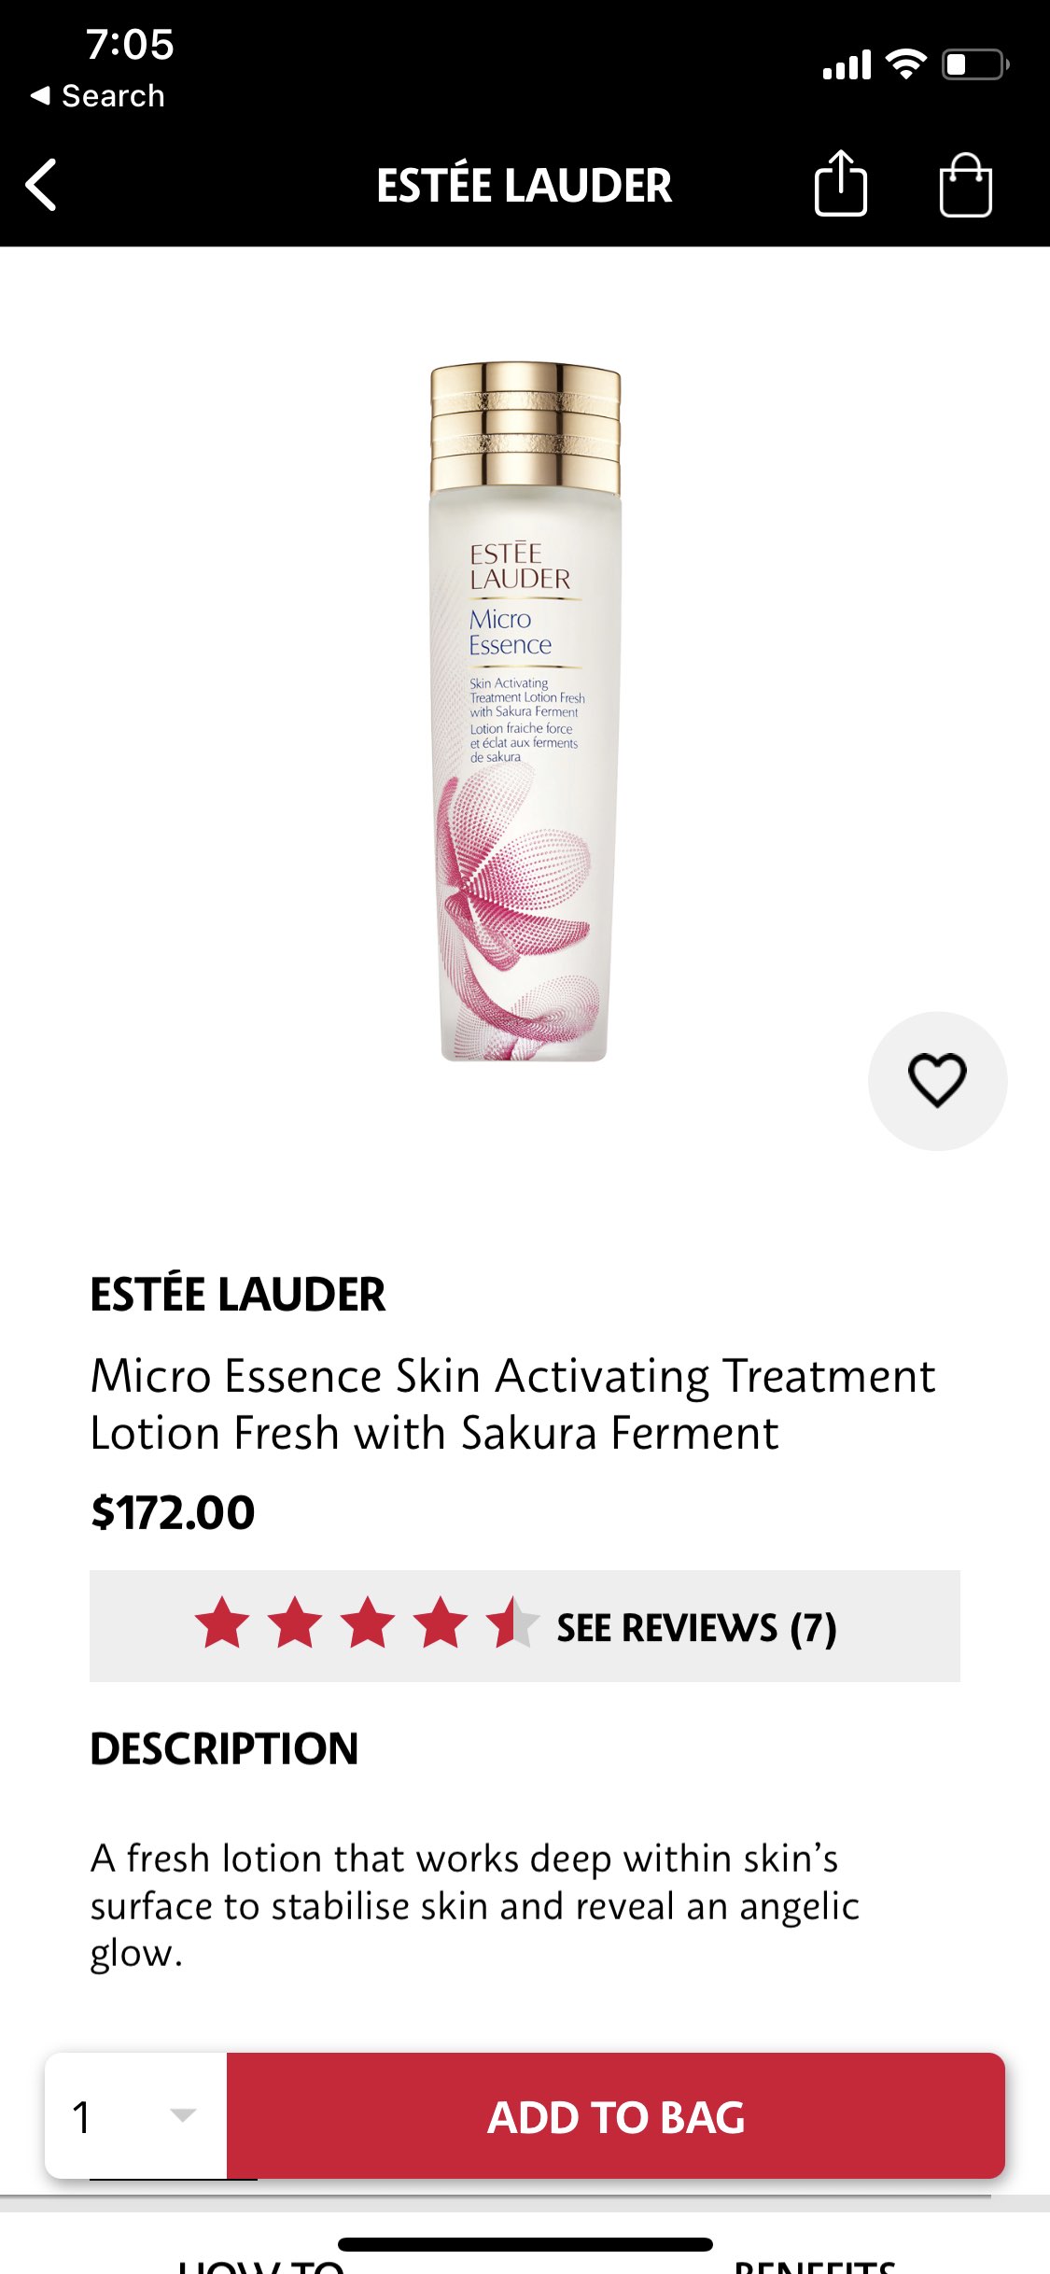This screenshot has height=2274, width=1050.
Task: Tap the back chevron in header
Action: pos(42,185)
